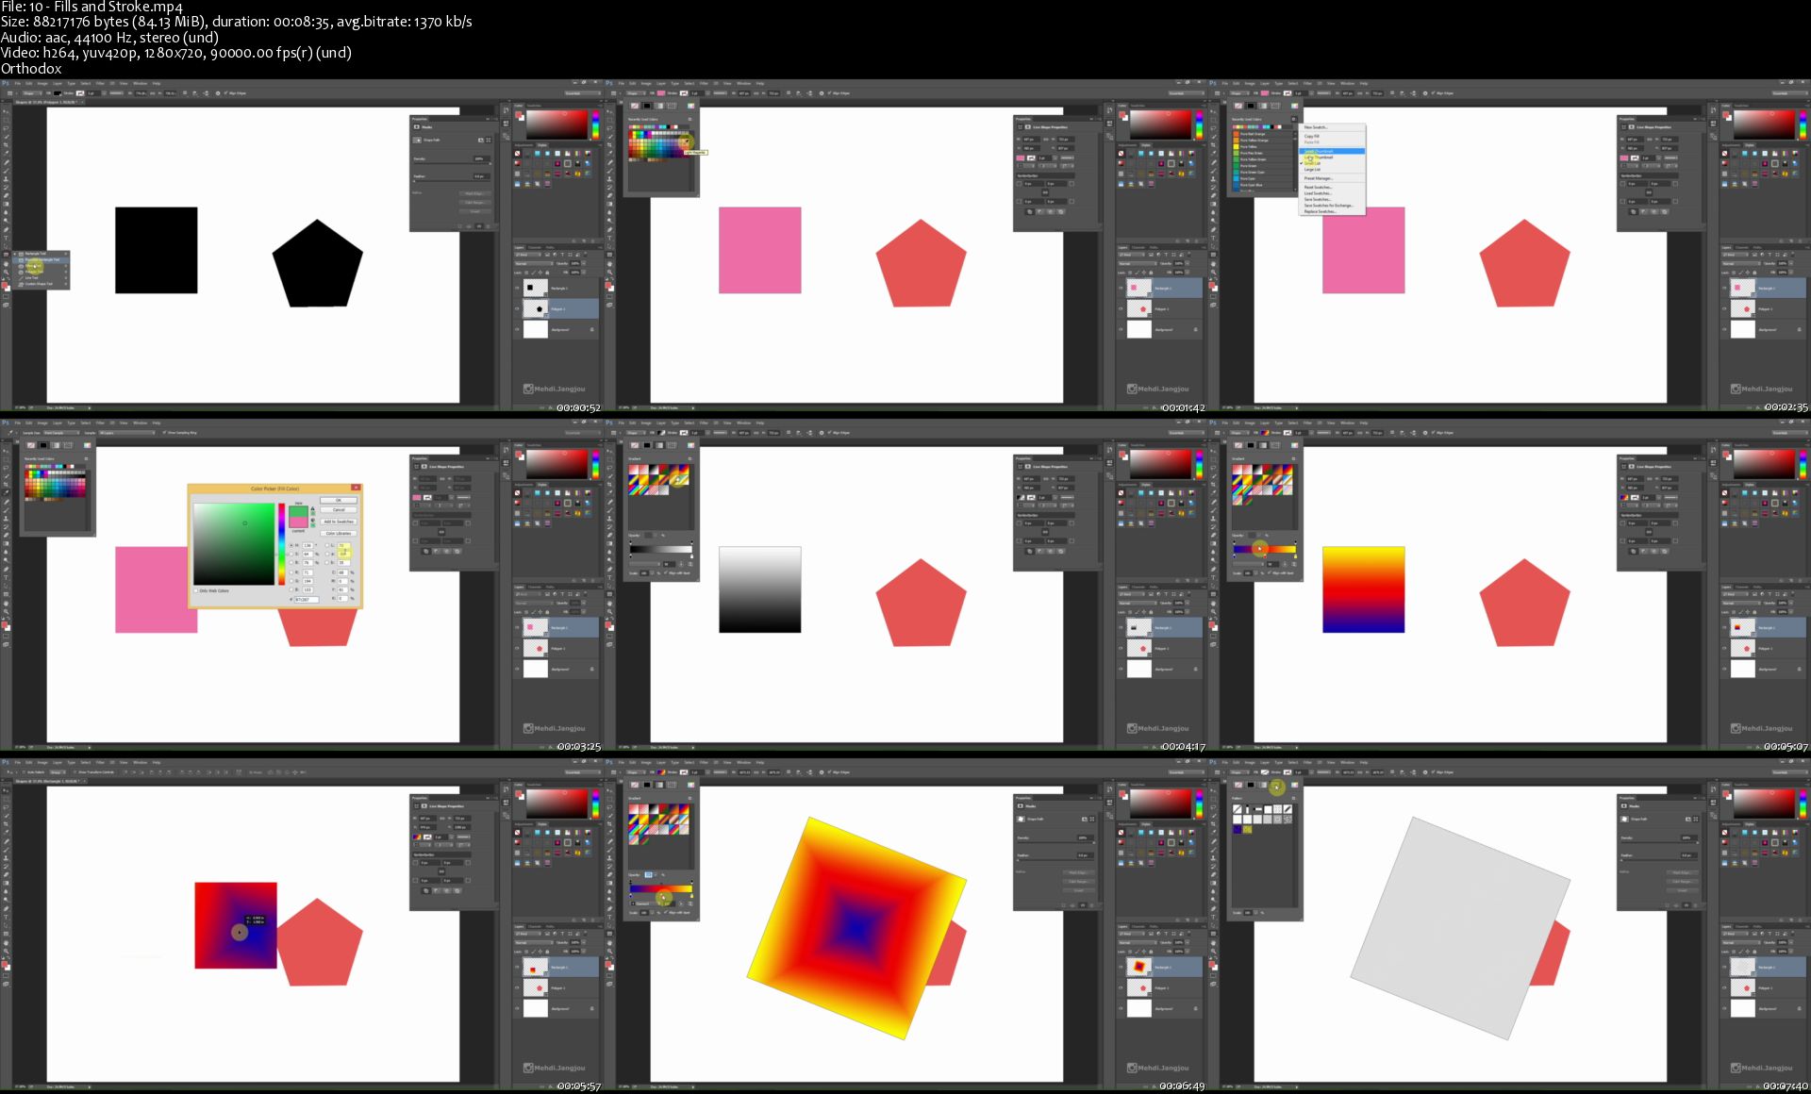Choose Large Thumbnail from the swatches menu

click(1320, 157)
